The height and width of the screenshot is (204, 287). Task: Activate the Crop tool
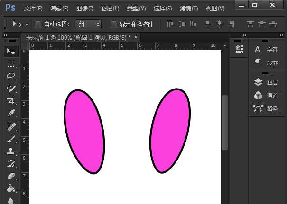[x=11, y=101]
